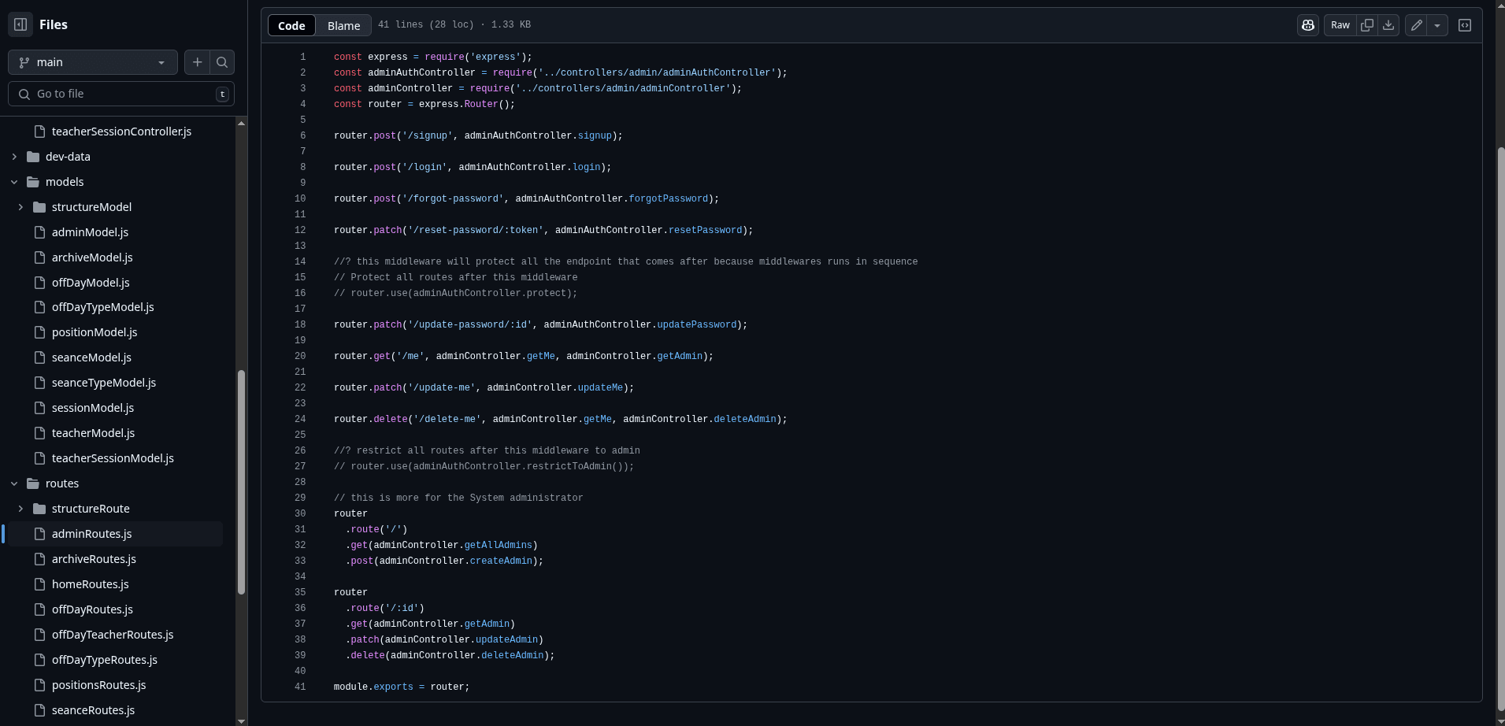Download the raw file icon

(x=1388, y=25)
